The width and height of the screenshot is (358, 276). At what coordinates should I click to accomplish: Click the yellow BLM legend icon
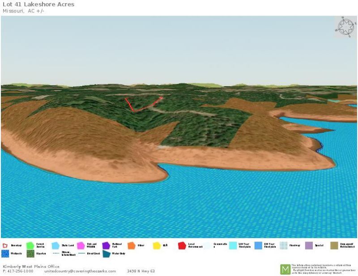(x=157, y=246)
